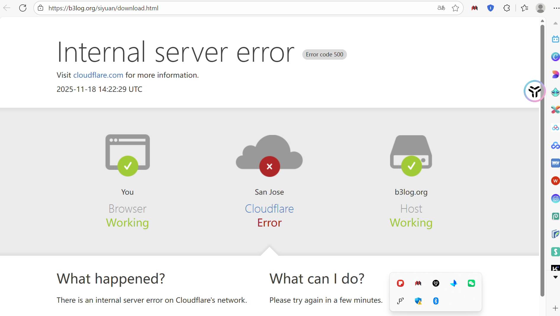Screen dimensions: 560x316
Task: Reload the b3log.org page
Action: (x=23, y=8)
